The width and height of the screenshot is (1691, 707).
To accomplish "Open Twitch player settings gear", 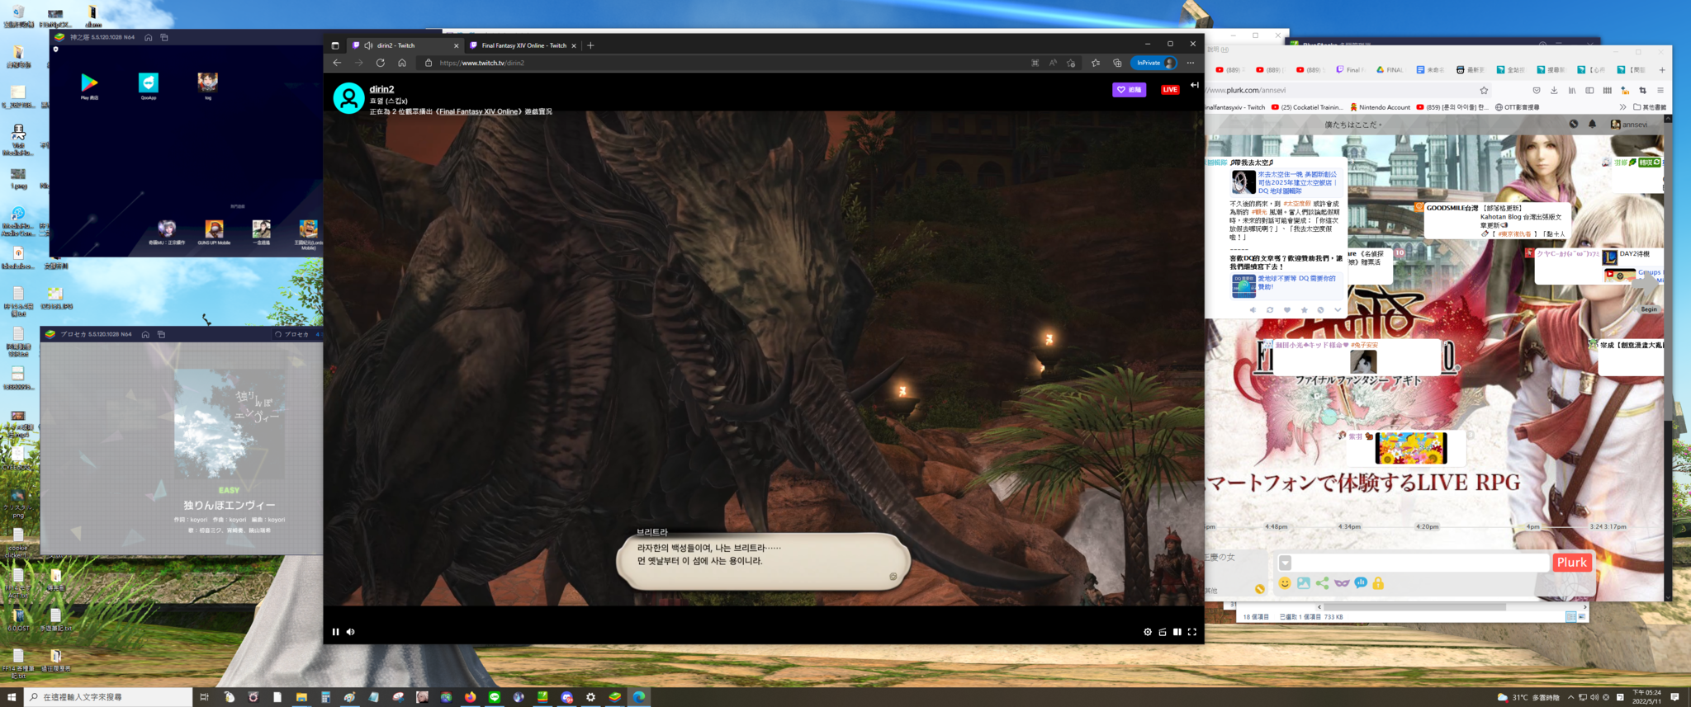I will click(x=1148, y=632).
